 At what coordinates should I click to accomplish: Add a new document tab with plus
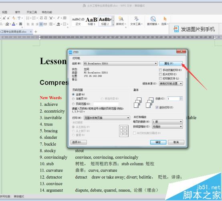pos(36,31)
